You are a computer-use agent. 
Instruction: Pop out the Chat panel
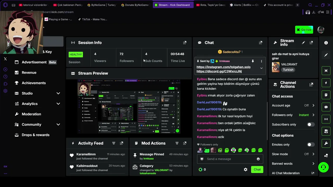click(260, 43)
